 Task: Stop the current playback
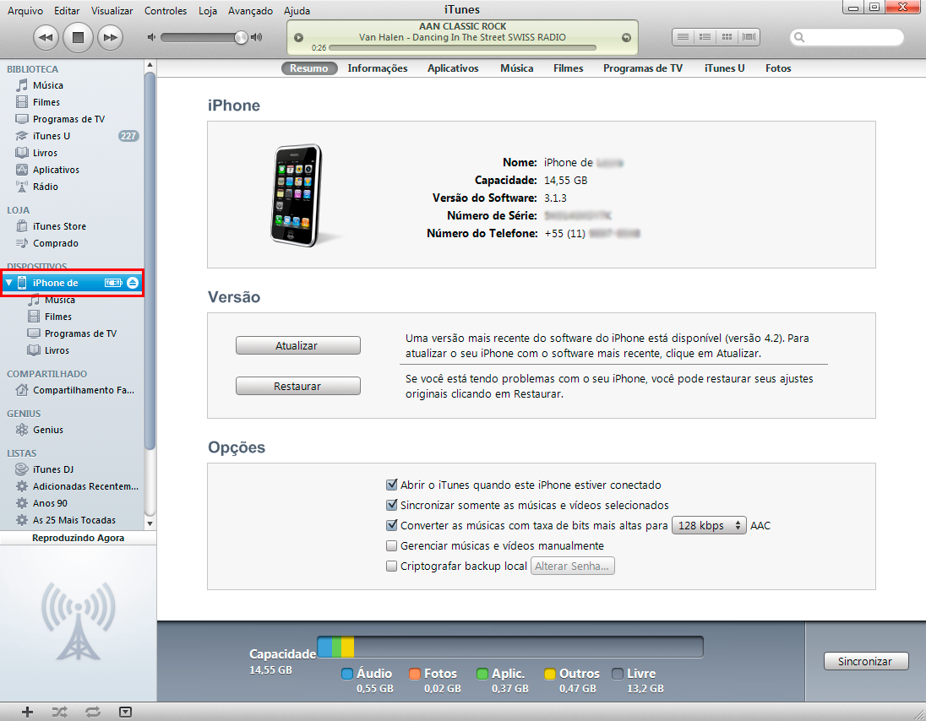(78, 37)
